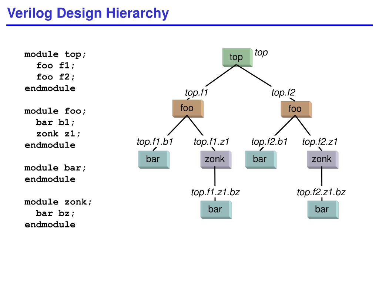Click the "top.f1" instance label
The image size is (379, 284).
coord(196,92)
